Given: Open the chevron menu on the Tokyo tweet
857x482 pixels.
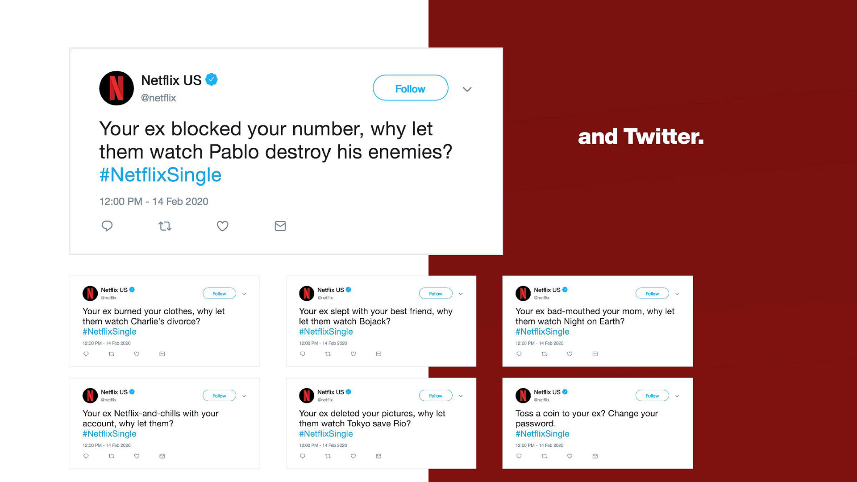Looking at the screenshot, I should pos(461,396).
